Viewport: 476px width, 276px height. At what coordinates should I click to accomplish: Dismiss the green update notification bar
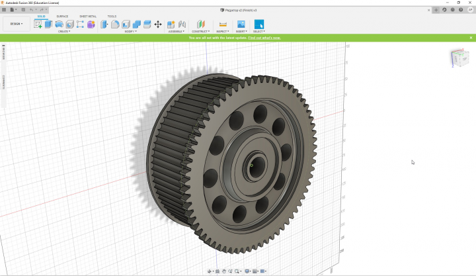coord(471,38)
